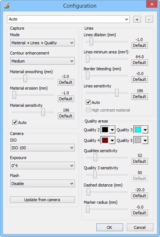Expand the Mode dropdown Material + Lines + Quality
Viewport: 160px width, 237px height.
coord(42,43)
